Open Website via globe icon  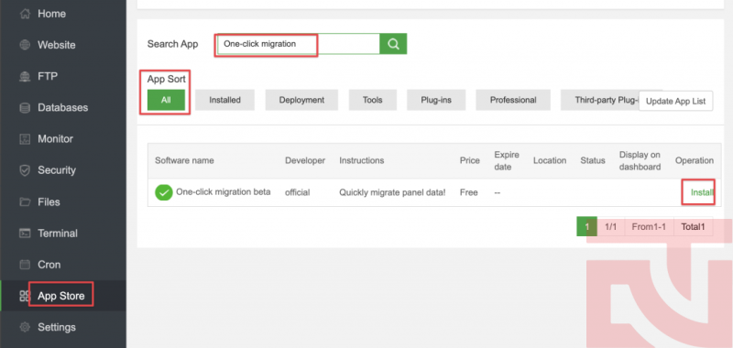pyautogui.click(x=25, y=45)
